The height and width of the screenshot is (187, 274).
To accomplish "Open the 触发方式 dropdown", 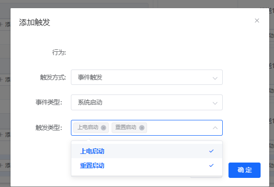I will [147, 77].
